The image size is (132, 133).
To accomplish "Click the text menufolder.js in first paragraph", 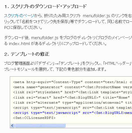I will coord(96,16).
